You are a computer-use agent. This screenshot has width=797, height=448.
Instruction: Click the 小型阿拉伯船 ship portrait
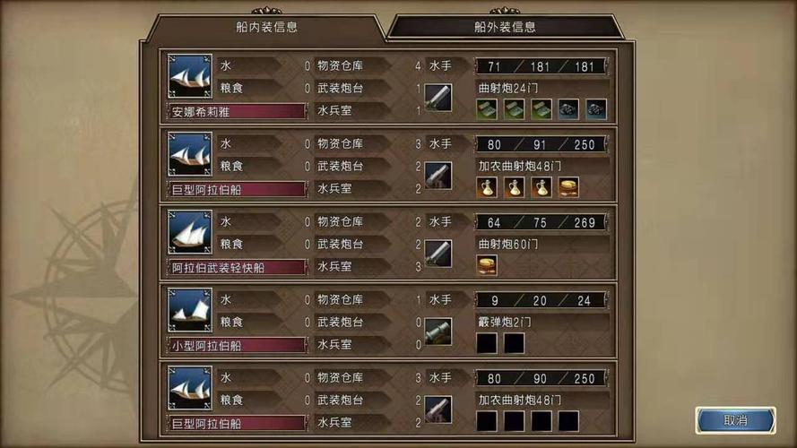click(189, 310)
